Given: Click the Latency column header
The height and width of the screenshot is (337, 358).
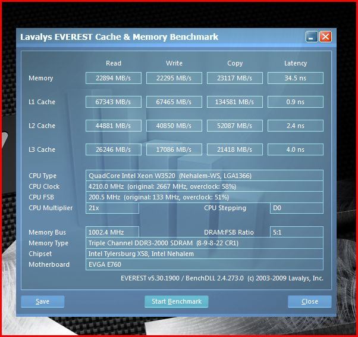Looking at the screenshot, I should pyautogui.click(x=296, y=63).
